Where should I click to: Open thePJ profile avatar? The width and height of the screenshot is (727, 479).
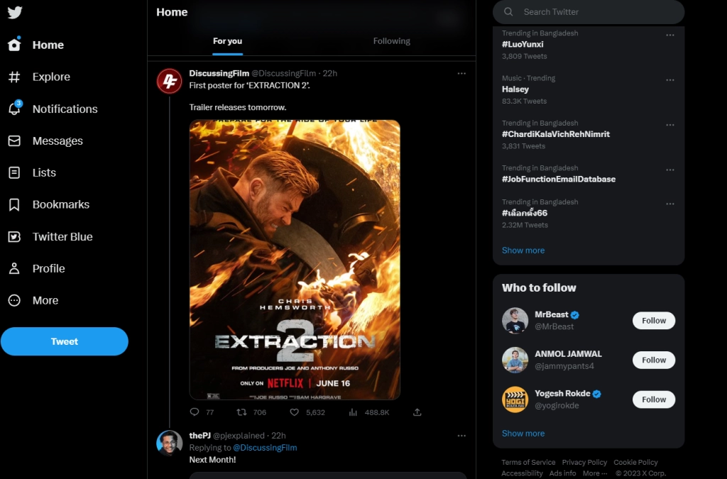click(169, 443)
